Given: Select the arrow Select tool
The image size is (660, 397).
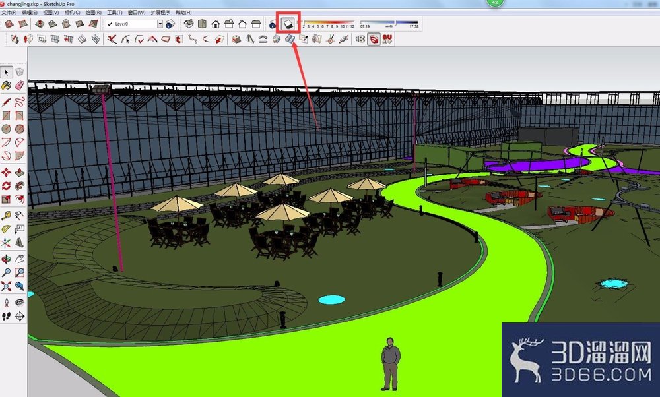Looking at the screenshot, I should [x=7, y=73].
